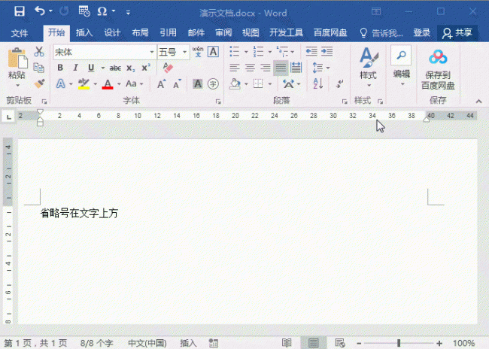Viewport: 489px width, 349px height.
Task: Click the Decrease Indent icon
Action: pyautogui.click(x=311, y=51)
